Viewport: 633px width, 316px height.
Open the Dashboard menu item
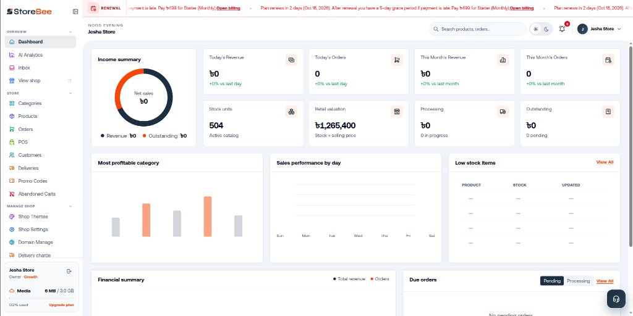[x=40, y=42]
